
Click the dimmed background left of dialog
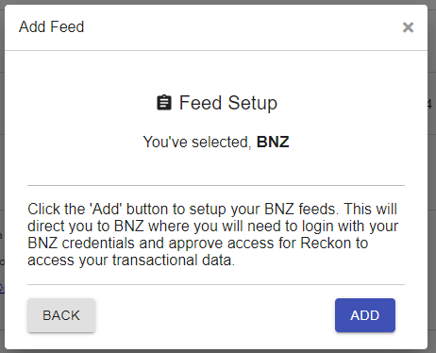point(2,158)
